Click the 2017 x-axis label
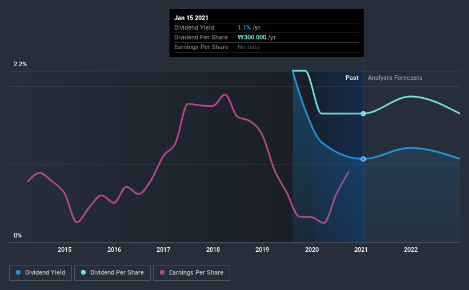The width and height of the screenshot is (469, 290). tap(163, 249)
